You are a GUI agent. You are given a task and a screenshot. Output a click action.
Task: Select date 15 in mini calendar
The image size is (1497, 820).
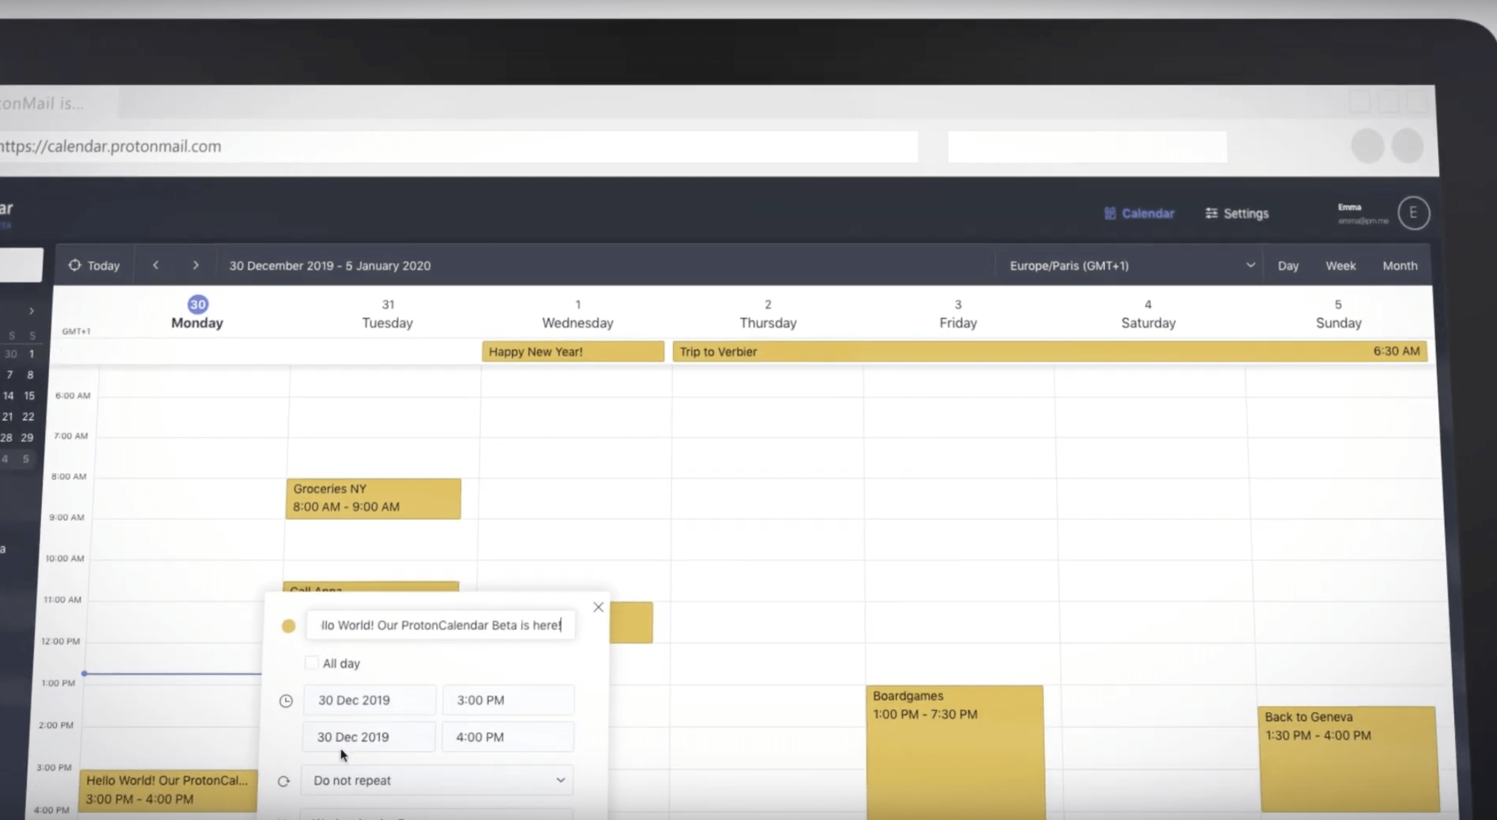tap(29, 396)
